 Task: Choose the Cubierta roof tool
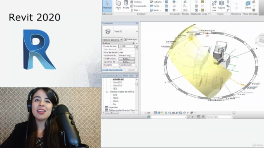pyautogui.click(x=156, y=2)
